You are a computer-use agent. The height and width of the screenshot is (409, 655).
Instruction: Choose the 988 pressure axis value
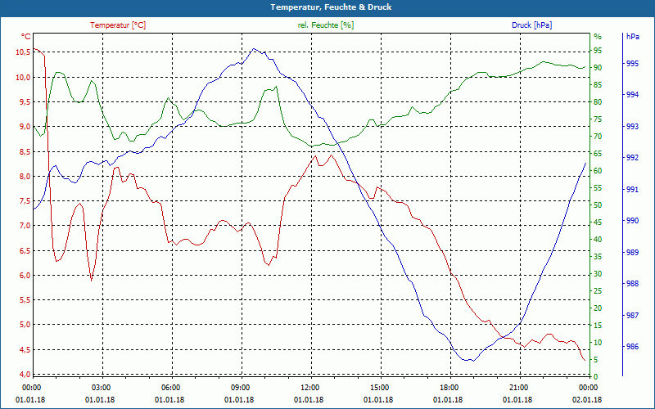coord(632,284)
